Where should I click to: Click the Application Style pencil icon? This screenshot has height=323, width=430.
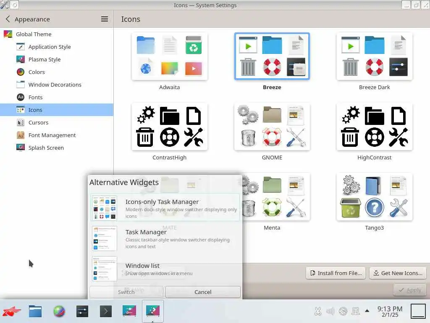[x=21, y=47]
